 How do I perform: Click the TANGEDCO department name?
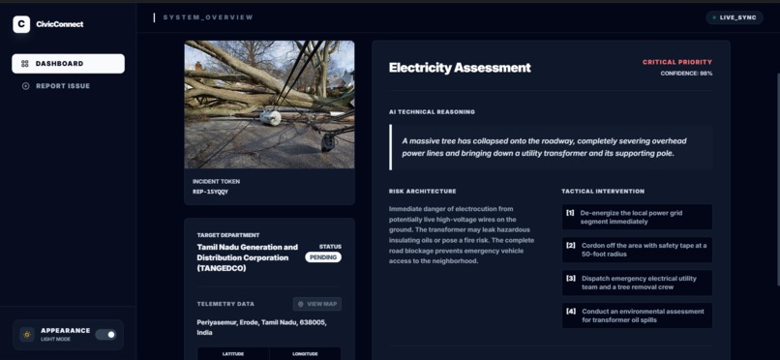coord(247,257)
